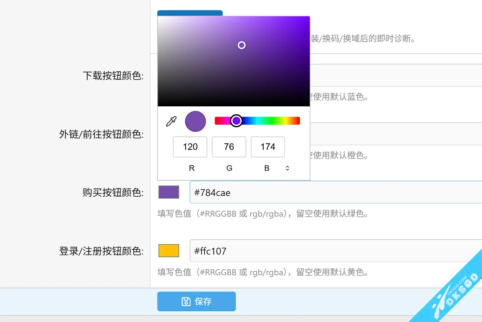The height and width of the screenshot is (322, 482).
Task: Click the round purple color preview circle
Action: [195, 121]
